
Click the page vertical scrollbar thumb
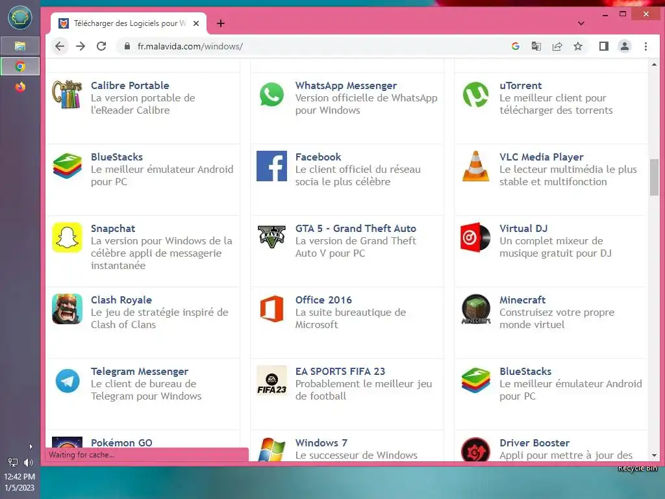point(654,177)
